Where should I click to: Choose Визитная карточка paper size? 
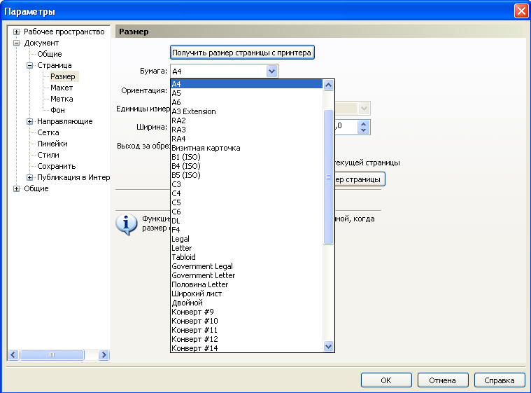click(246, 149)
